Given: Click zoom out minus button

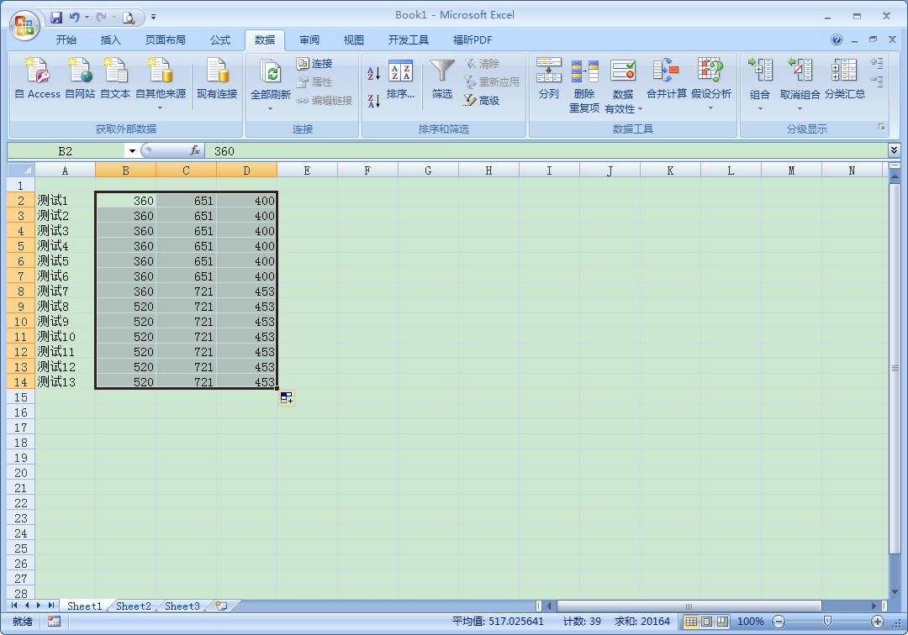Looking at the screenshot, I should point(779,622).
